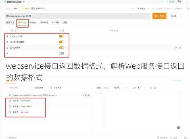Click the orange disconnect button
Image resolution: width=190 pixels, height=139 pixels.
[x=159, y=16]
